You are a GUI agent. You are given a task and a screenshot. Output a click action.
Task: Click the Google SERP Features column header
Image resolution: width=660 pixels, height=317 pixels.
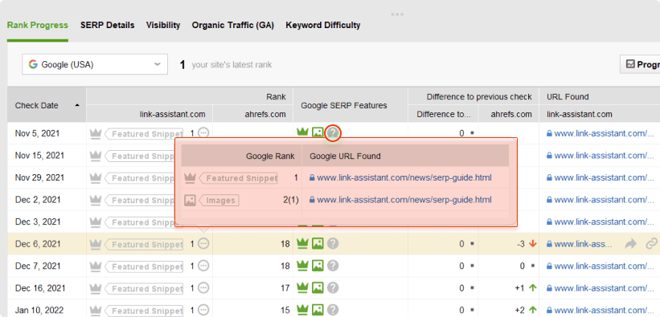pos(344,105)
